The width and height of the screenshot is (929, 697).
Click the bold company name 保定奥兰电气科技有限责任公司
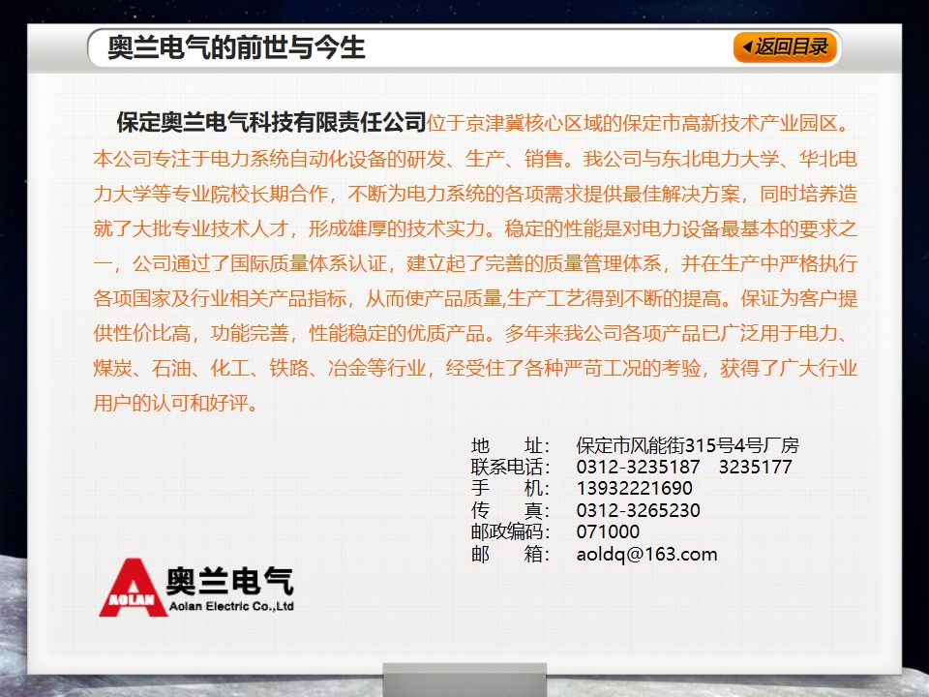(x=271, y=123)
